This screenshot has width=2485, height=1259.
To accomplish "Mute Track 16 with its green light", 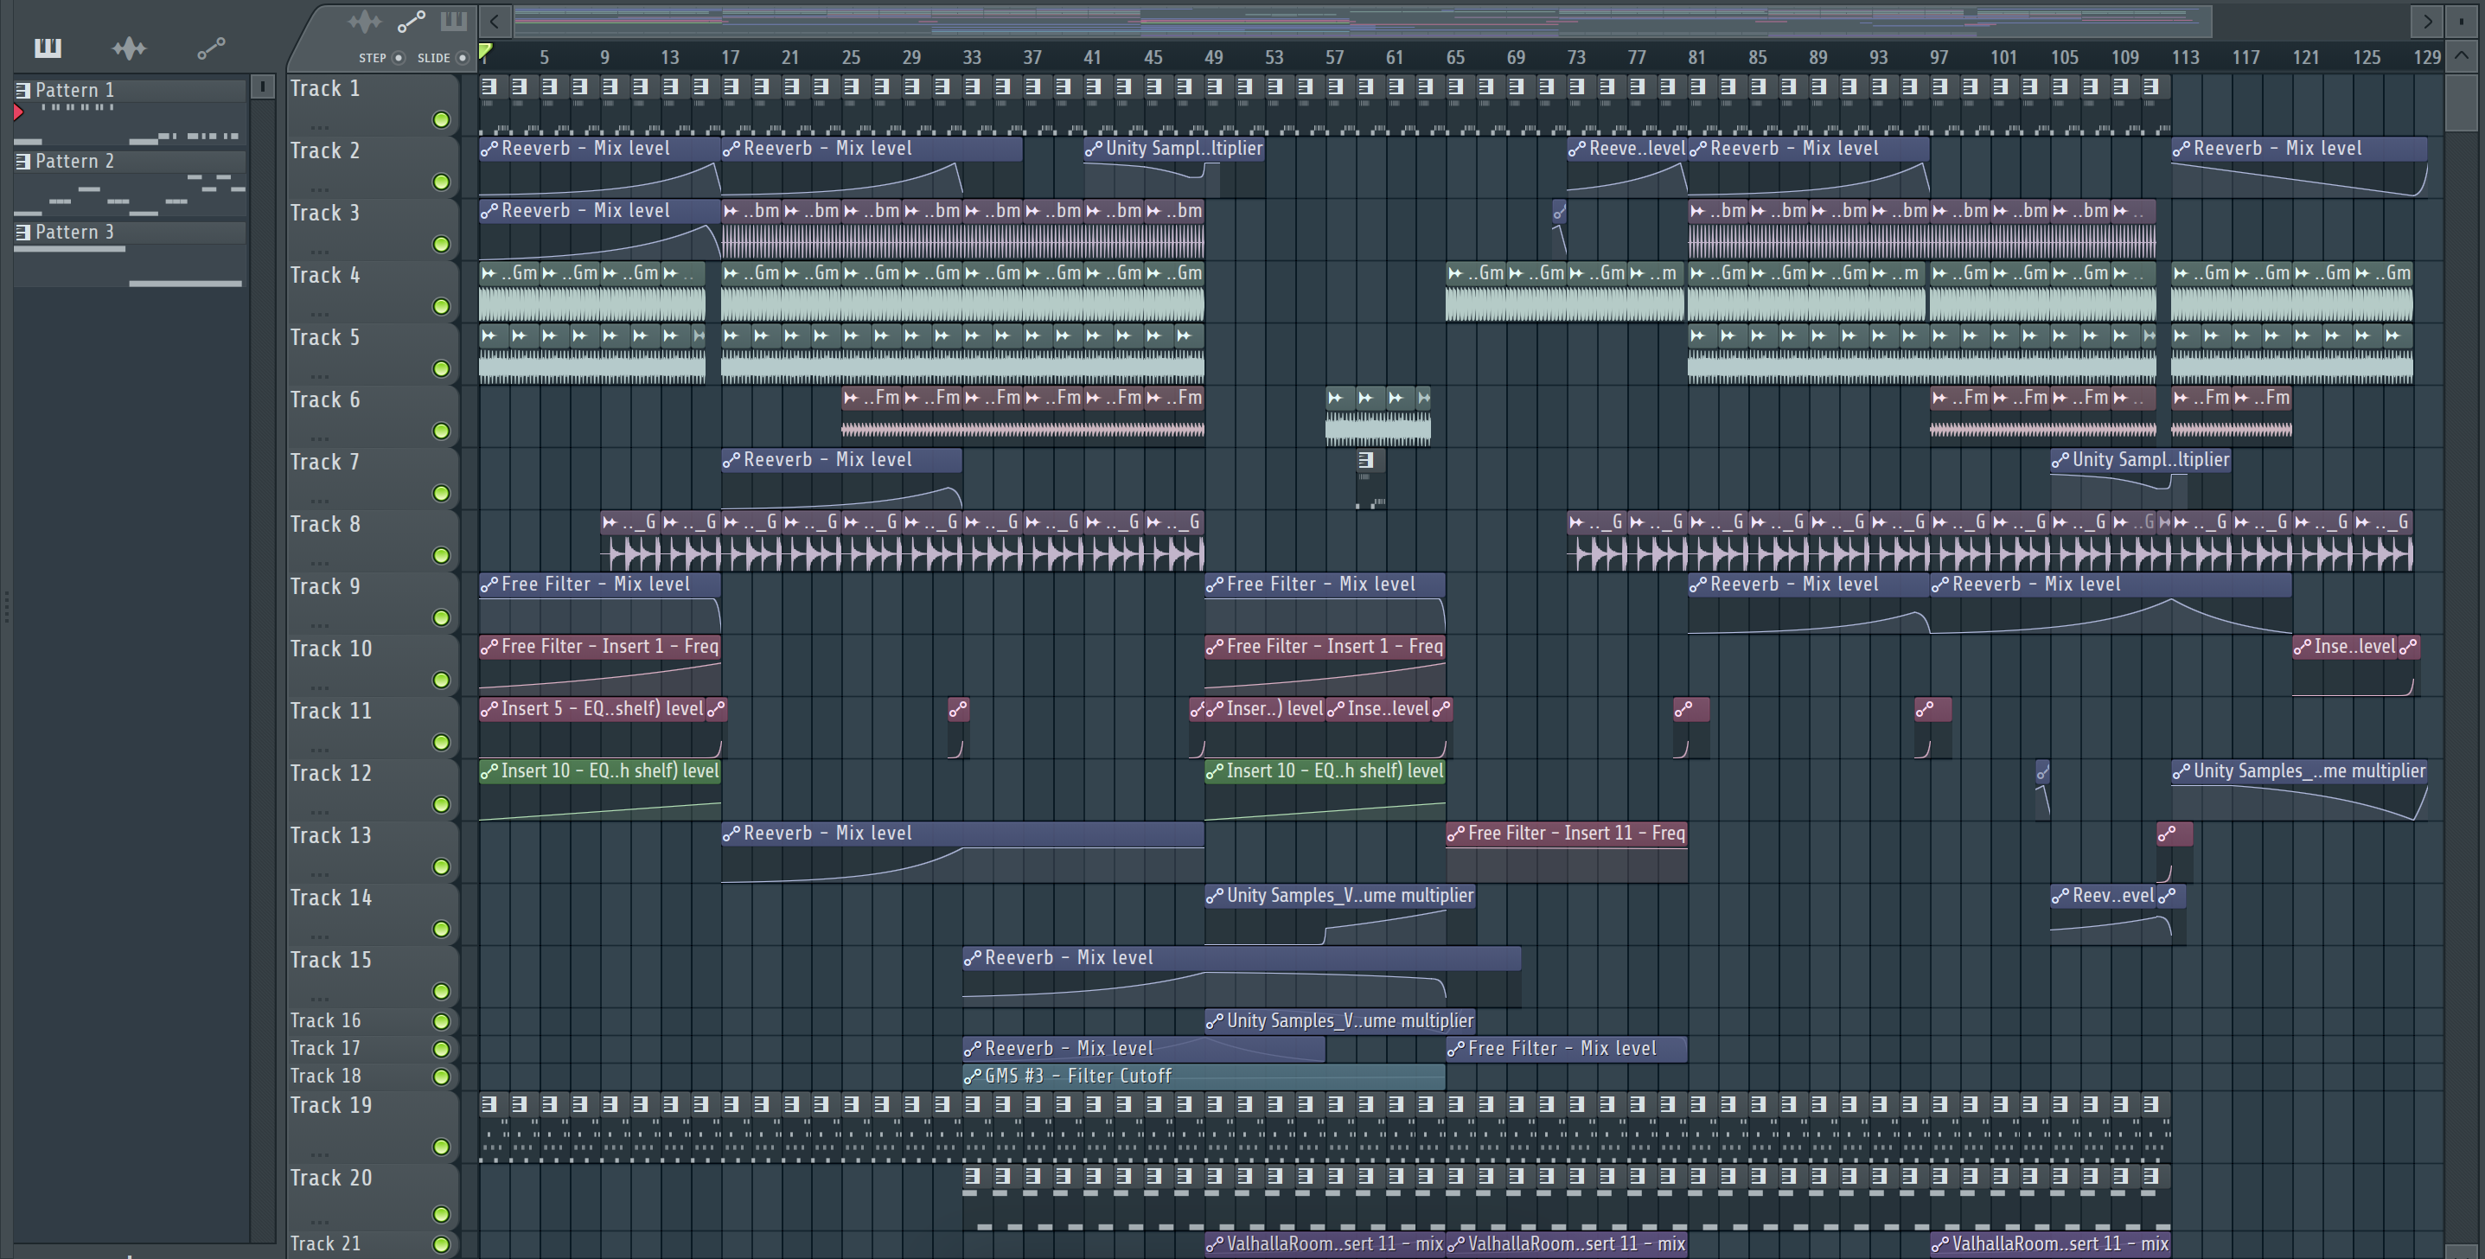I will coord(441,1020).
